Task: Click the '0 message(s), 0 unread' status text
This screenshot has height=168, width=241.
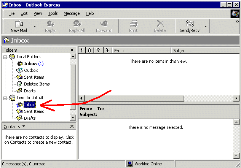Action: [24, 164]
